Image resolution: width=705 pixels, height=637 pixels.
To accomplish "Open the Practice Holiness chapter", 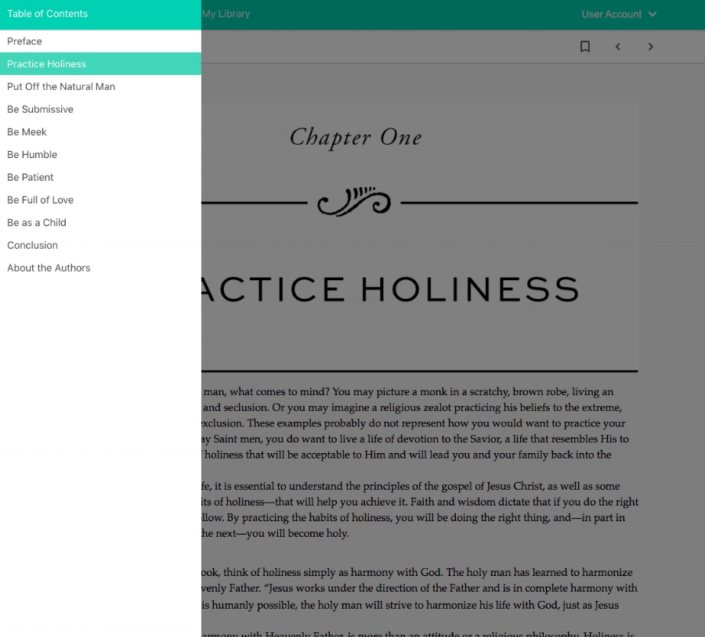I will [45, 63].
